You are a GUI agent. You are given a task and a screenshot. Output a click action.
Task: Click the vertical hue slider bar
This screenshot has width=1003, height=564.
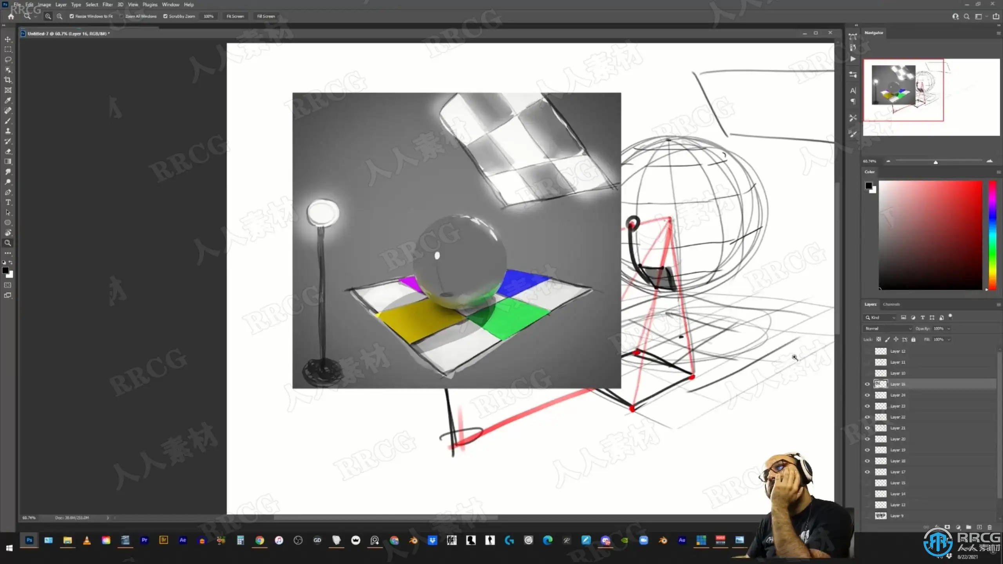[992, 235]
